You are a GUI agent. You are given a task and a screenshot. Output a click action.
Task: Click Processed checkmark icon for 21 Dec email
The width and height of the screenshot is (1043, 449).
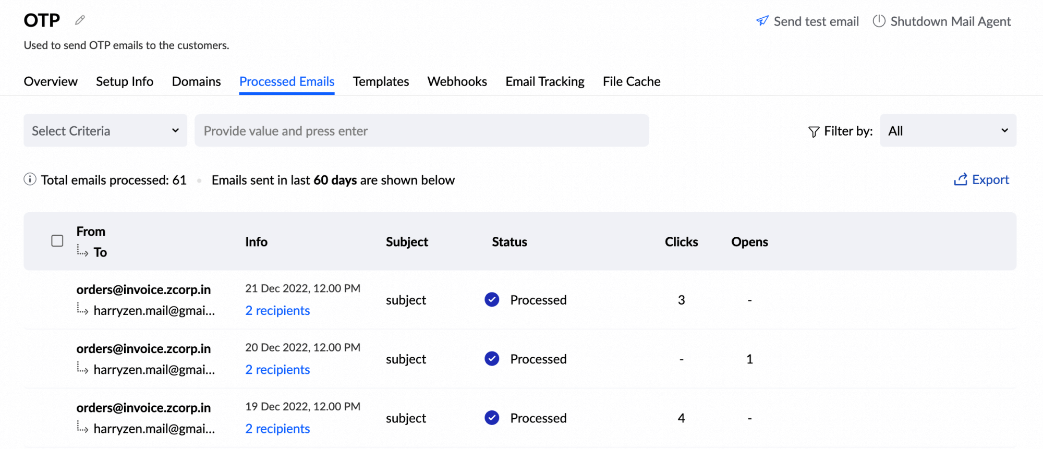[492, 300]
